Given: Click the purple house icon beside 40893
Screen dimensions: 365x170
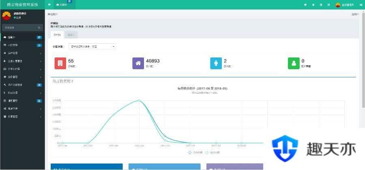Looking at the screenshot, I should (x=138, y=63).
